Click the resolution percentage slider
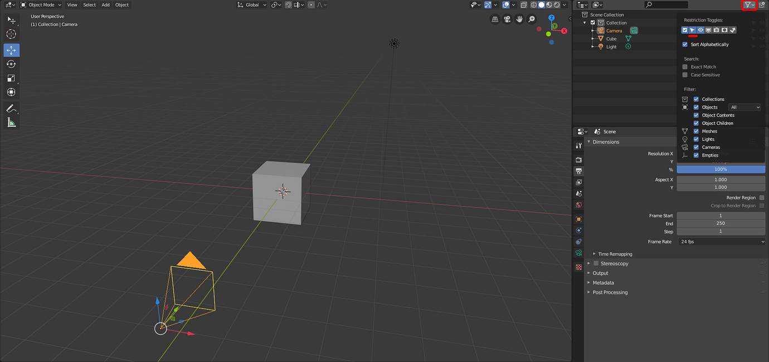Viewport: 769px width, 362px height. coord(721,169)
